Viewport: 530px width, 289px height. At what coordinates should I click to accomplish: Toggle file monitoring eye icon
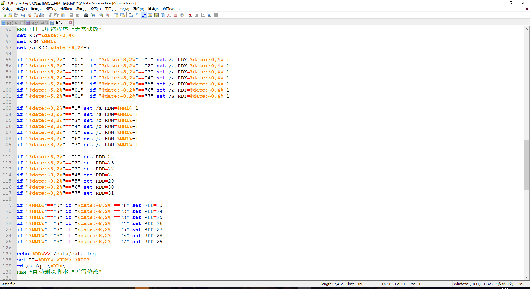tap(182, 15)
